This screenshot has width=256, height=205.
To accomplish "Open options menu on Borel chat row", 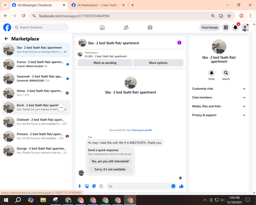I will 61,108.
